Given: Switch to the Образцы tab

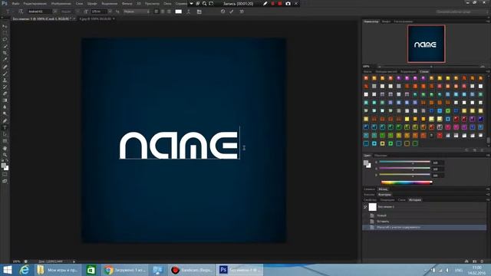Looking at the screenshot, I should pos(381,155).
